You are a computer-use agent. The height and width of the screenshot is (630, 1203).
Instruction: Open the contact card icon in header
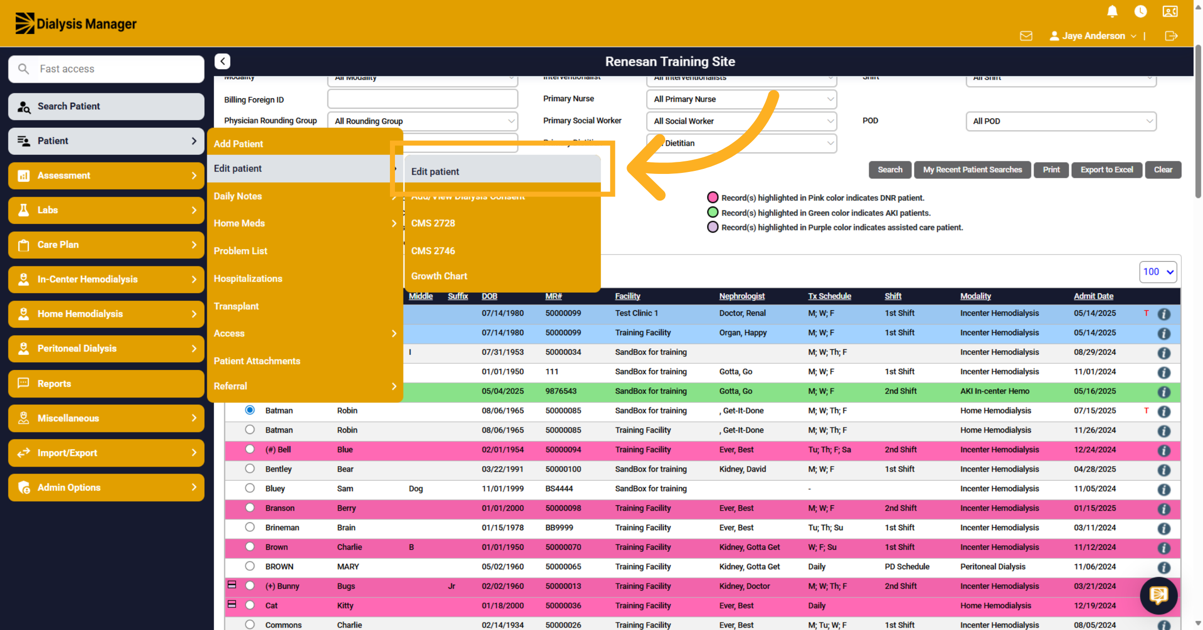coord(1170,12)
